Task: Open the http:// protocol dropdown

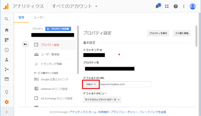Action: click(x=91, y=84)
